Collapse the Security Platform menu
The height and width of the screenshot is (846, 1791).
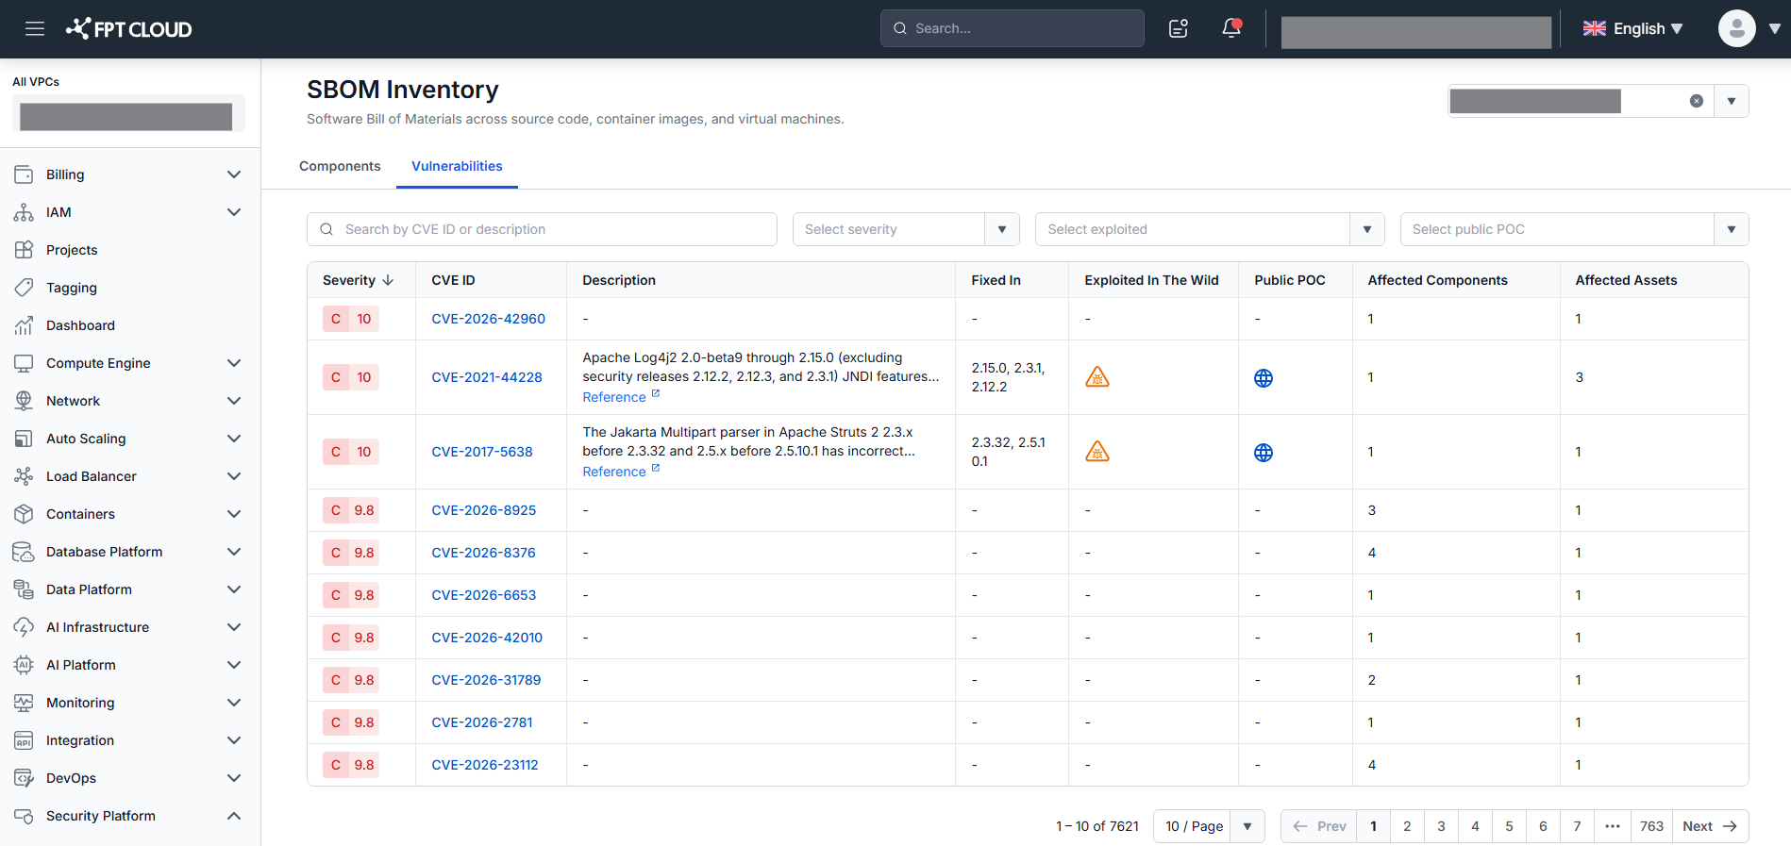tap(234, 816)
